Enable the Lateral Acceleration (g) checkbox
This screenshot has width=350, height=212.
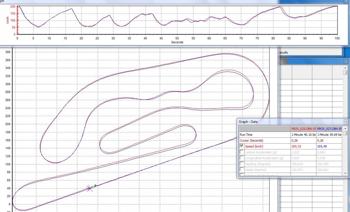[242, 152]
